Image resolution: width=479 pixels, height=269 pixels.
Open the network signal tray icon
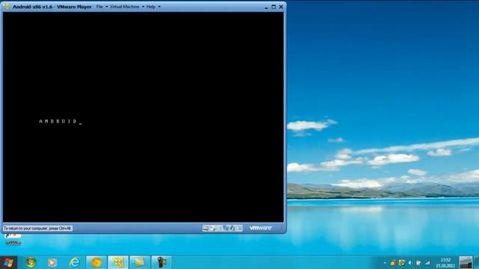427,262
